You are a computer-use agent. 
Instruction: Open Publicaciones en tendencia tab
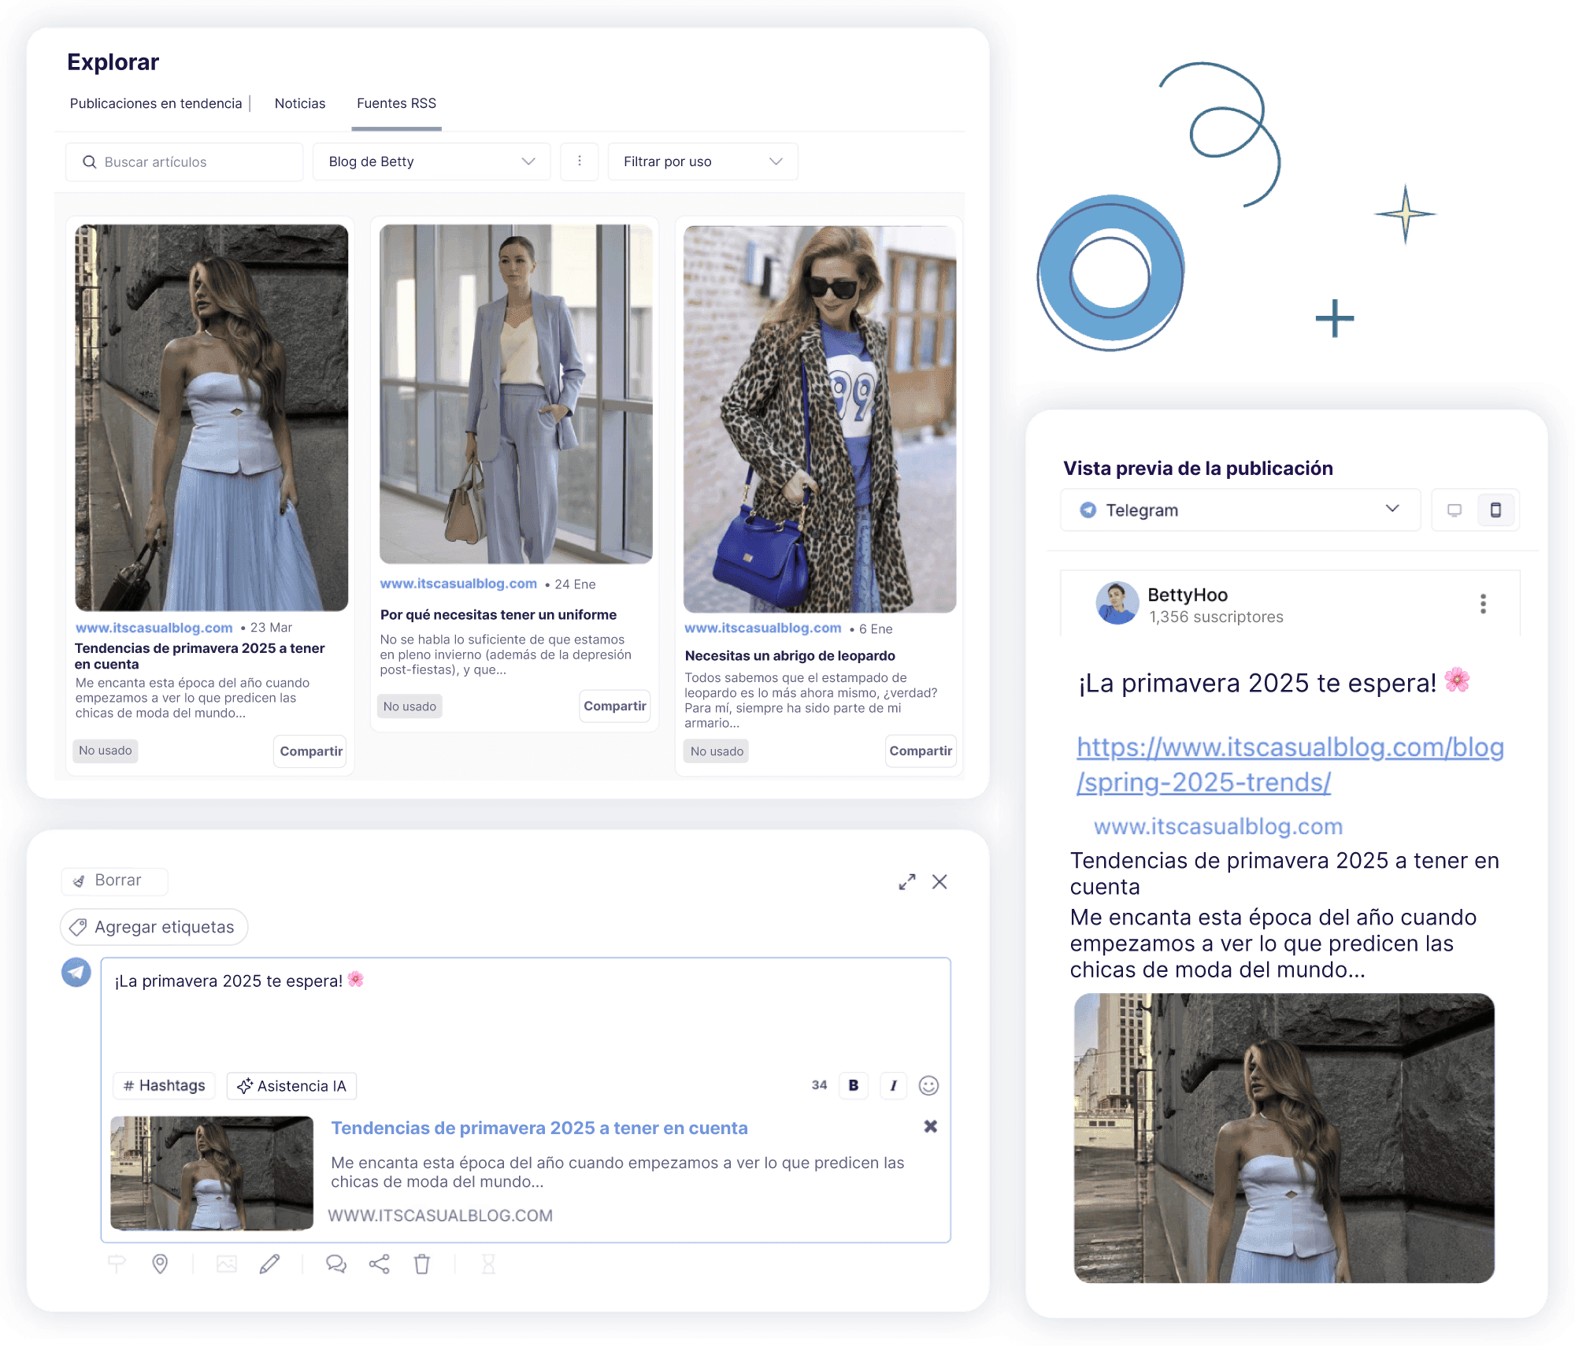(x=156, y=103)
